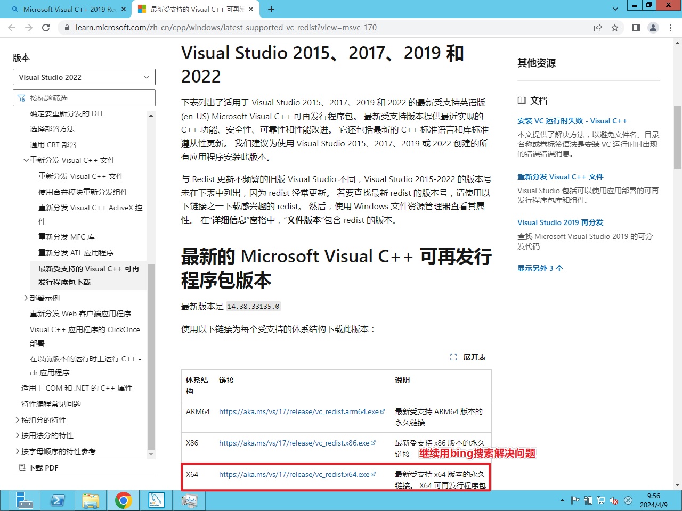The width and height of the screenshot is (682, 511).
Task: Go back to the previous page
Action: click(12, 28)
